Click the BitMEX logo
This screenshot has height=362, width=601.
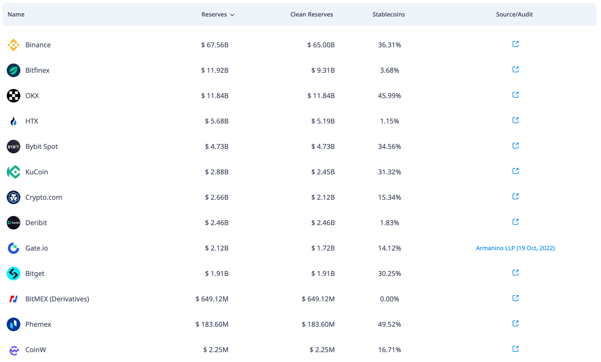(13, 299)
